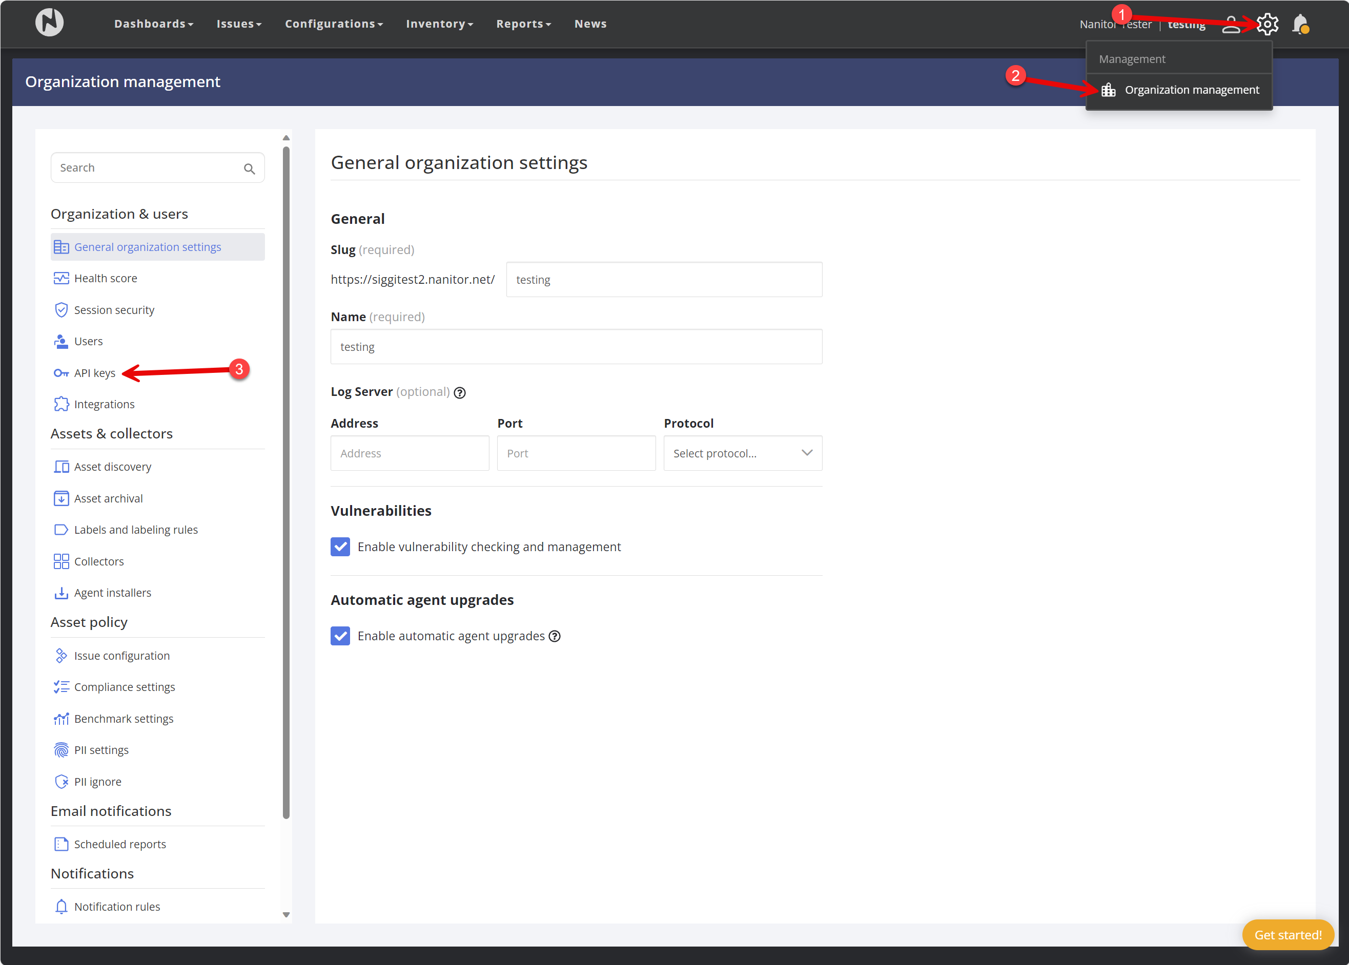The image size is (1349, 965).
Task: Click the sidebar scrollbar down arrow
Action: pyautogui.click(x=286, y=914)
